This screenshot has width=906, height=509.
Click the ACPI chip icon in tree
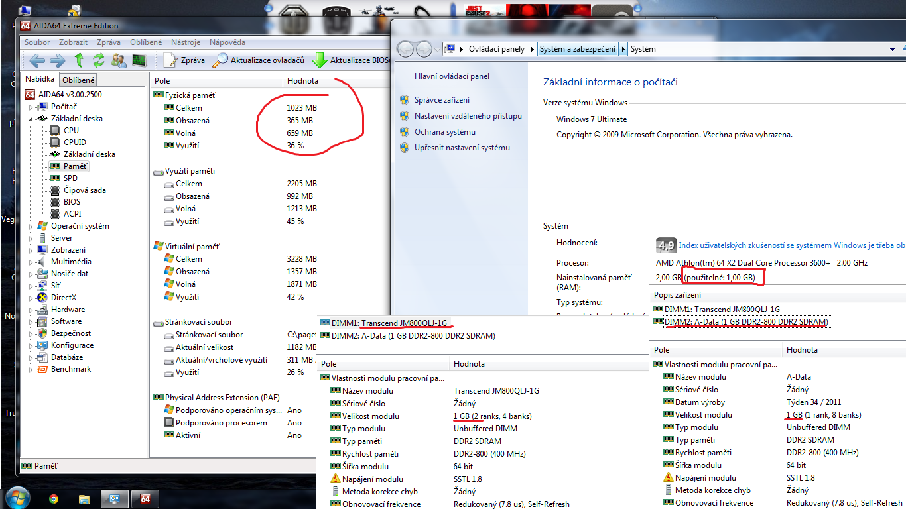pos(56,214)
